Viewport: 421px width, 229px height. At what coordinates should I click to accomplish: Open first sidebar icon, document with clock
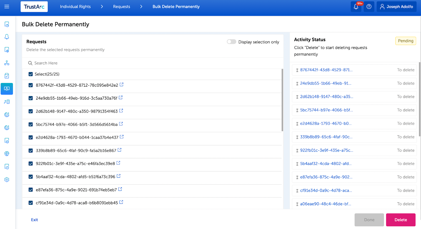(7, 24)
